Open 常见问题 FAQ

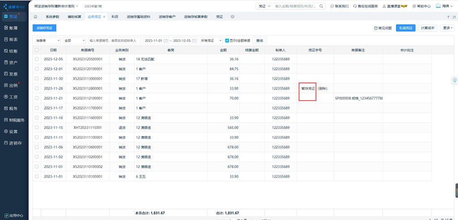[383, 28]
